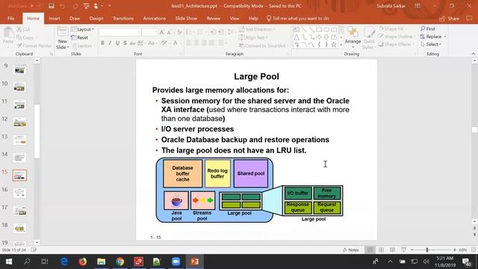478x269 pixels.
Task: Expand the Shapes gallery more arrow
Action: click(x=341, y=45)
